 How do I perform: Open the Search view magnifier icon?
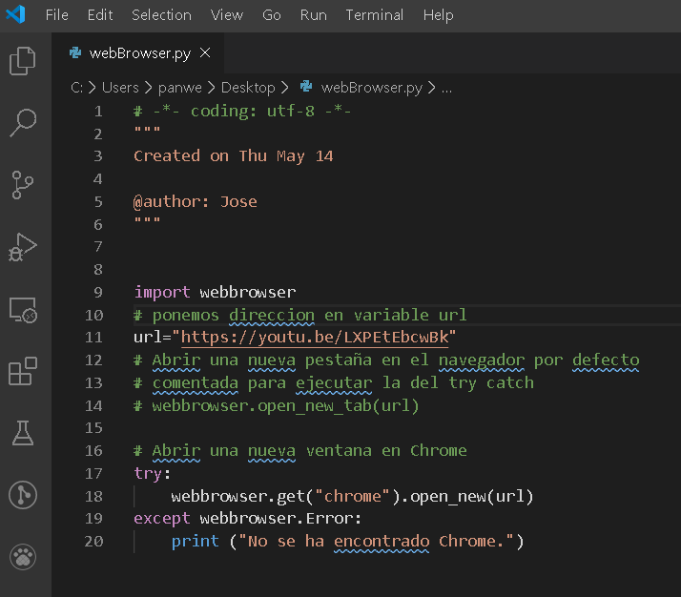pos(23,122)
